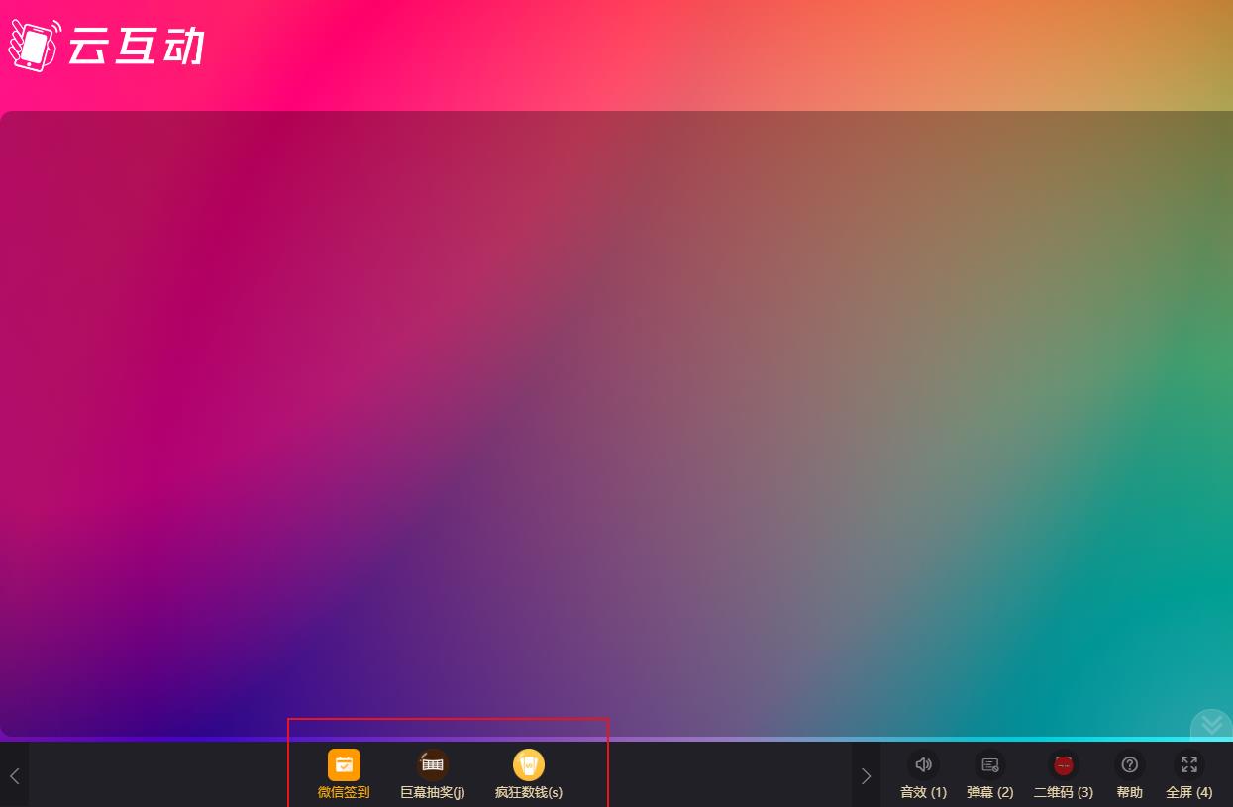Click the 弹幕 message icon
Image resolution: width=1233 pixels, height=807 pixels.
coord(989,764)
